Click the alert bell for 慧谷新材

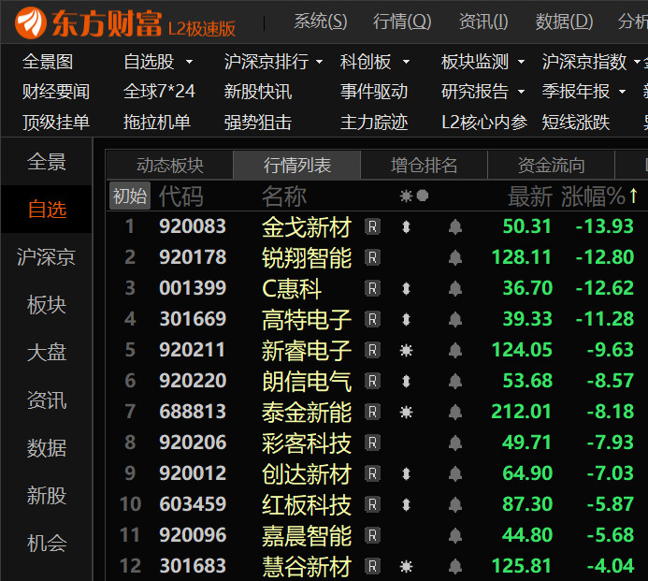point(455,566)
